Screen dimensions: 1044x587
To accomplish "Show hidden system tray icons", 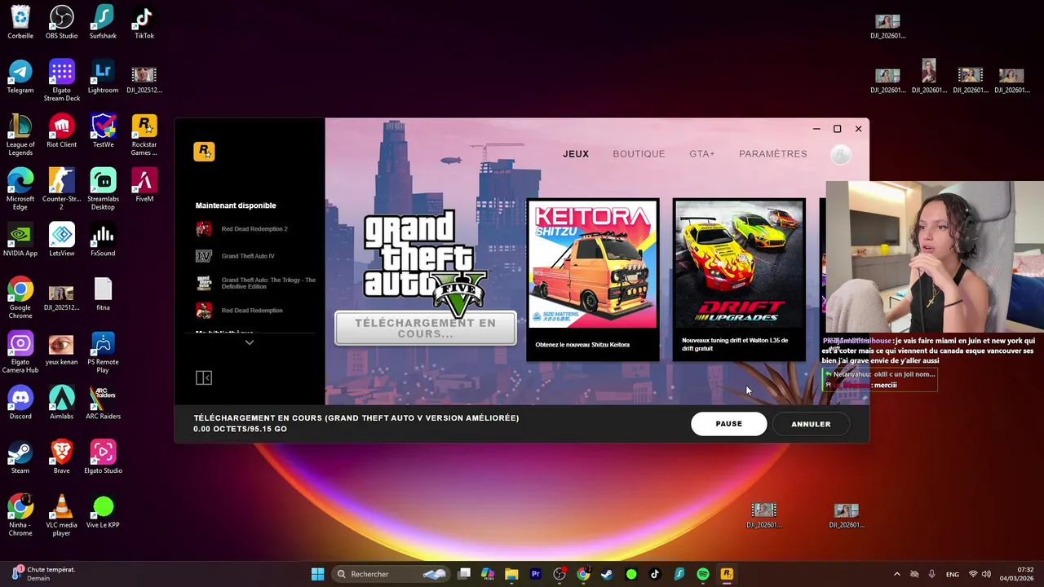I will 897,574.
